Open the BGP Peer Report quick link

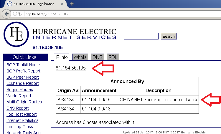[23, 77]
